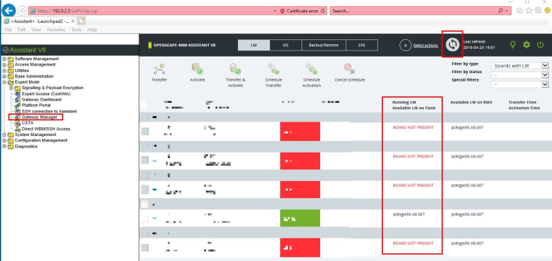This screenshot has width=552, height=261.
Task: Click the light bulb hint icon
Action: point(513,45)
